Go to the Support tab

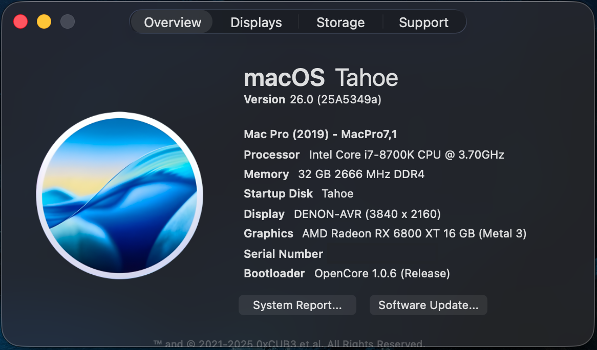pos(423,23)
